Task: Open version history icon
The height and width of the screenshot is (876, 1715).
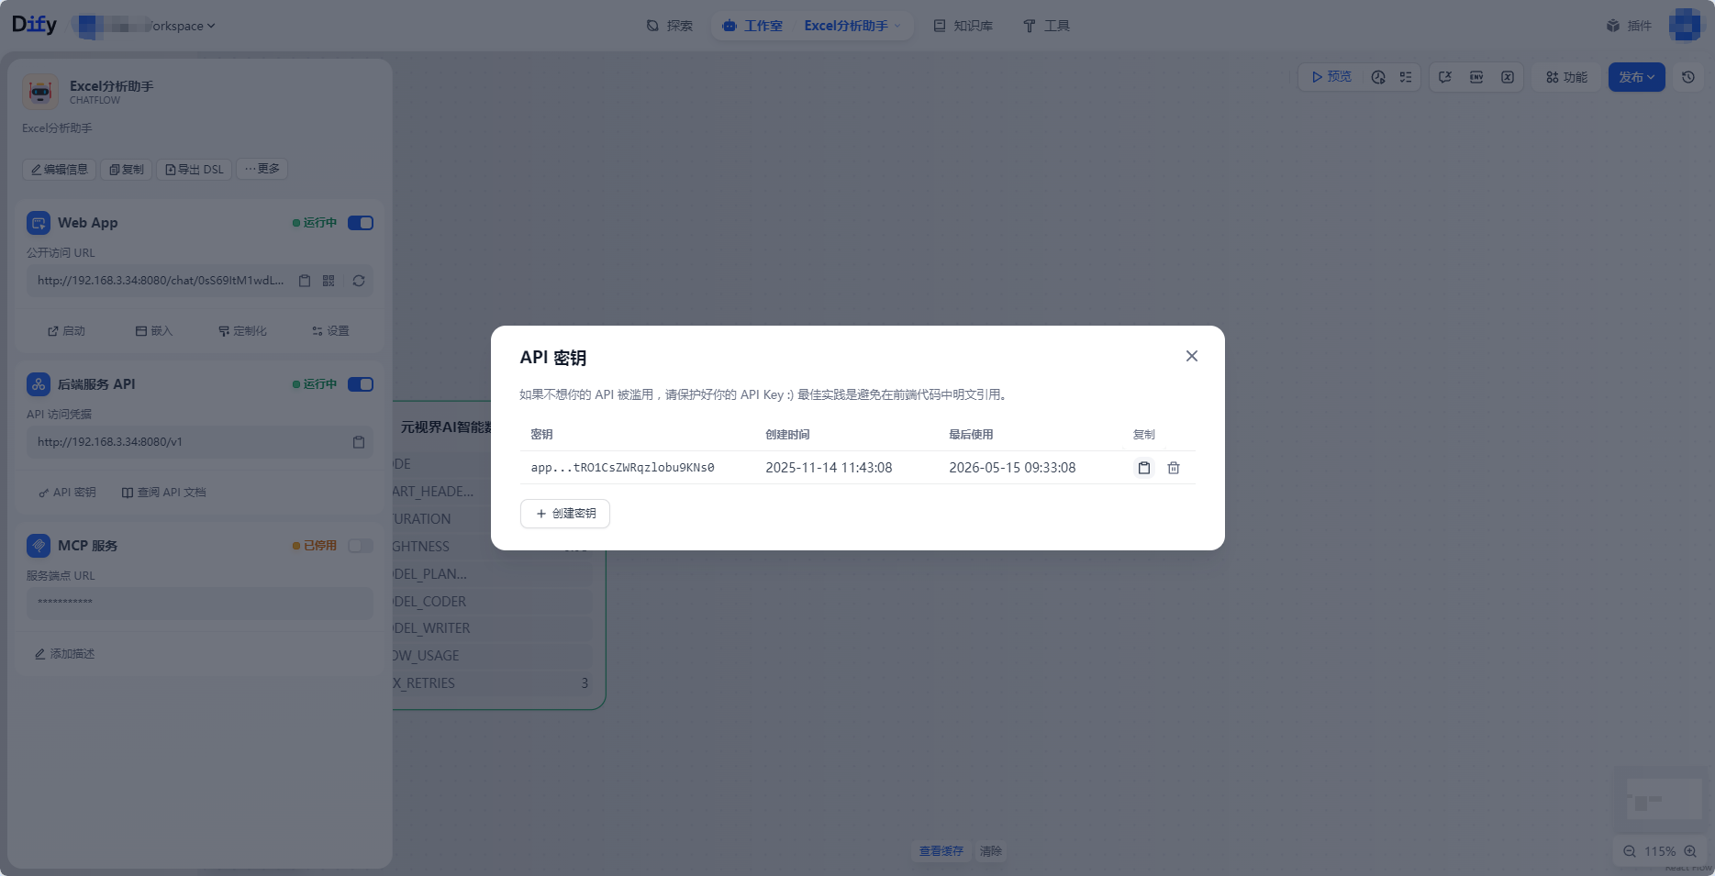Action: point(1688,77)
